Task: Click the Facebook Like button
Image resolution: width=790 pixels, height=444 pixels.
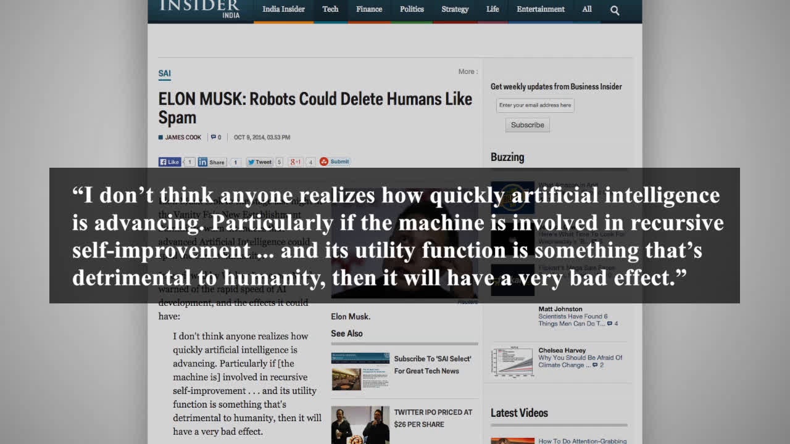Action: point(170,162)
